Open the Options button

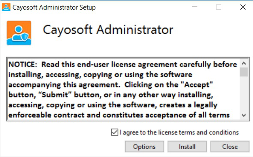[144, 147]
